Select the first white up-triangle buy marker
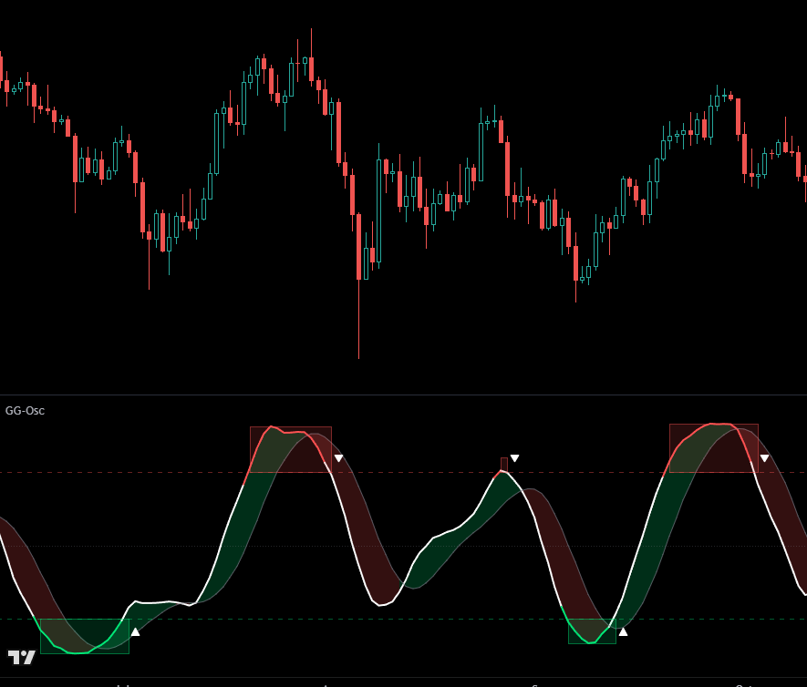807x687 pixels. [135, 632]
